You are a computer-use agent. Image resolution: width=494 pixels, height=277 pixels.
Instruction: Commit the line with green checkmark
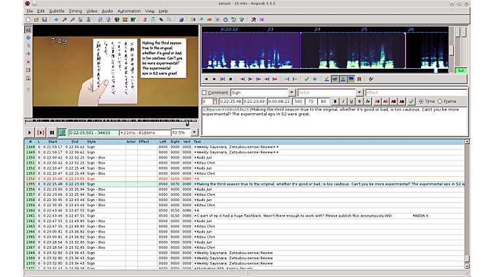pos(411,102)
